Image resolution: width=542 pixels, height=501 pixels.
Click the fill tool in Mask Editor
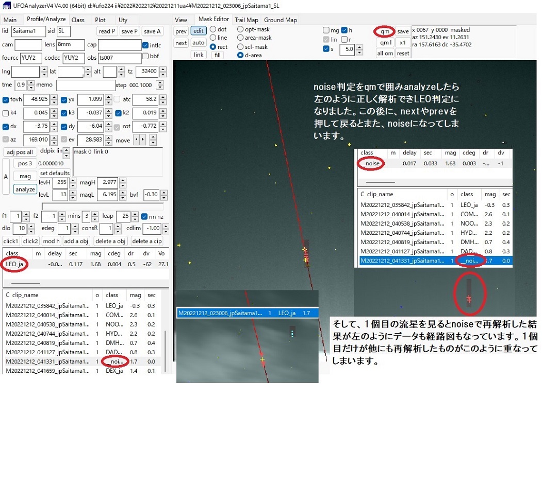coord(217,55)
